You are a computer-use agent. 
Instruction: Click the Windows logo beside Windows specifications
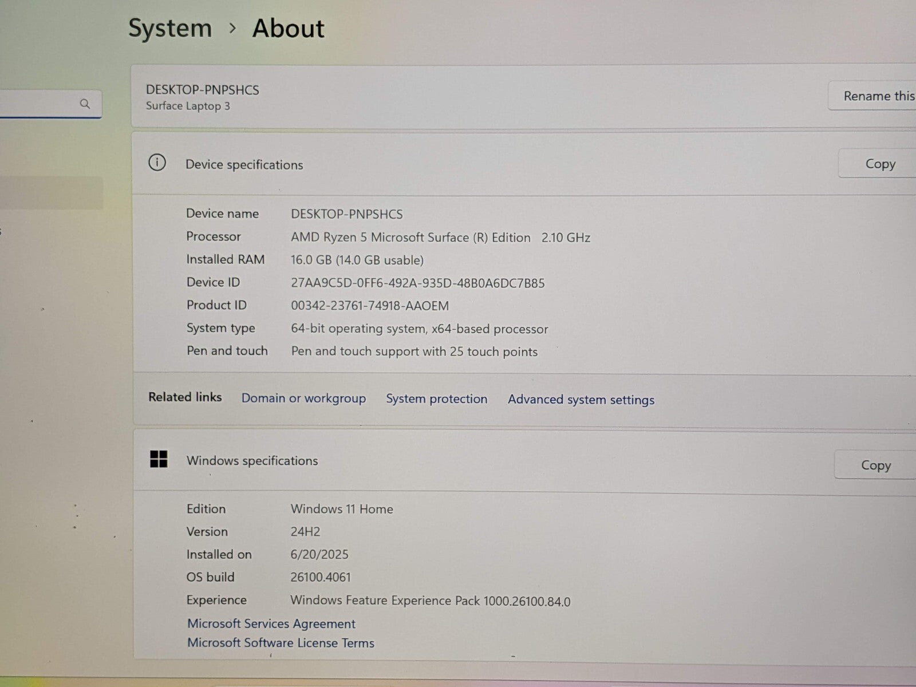pos(159,459)
